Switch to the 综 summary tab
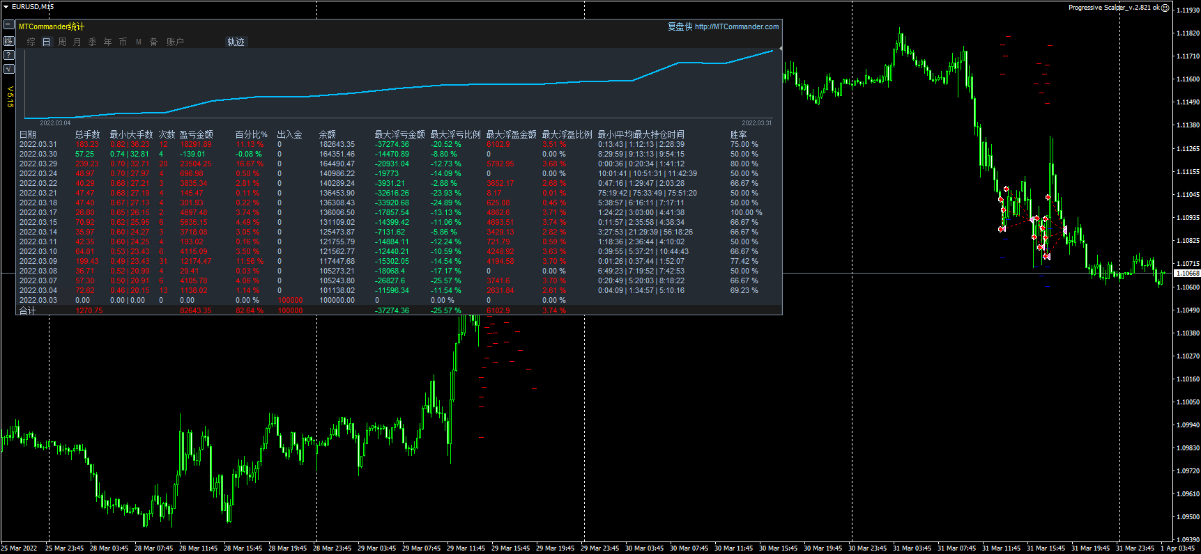1201x554 pixels. coord(31,42)
